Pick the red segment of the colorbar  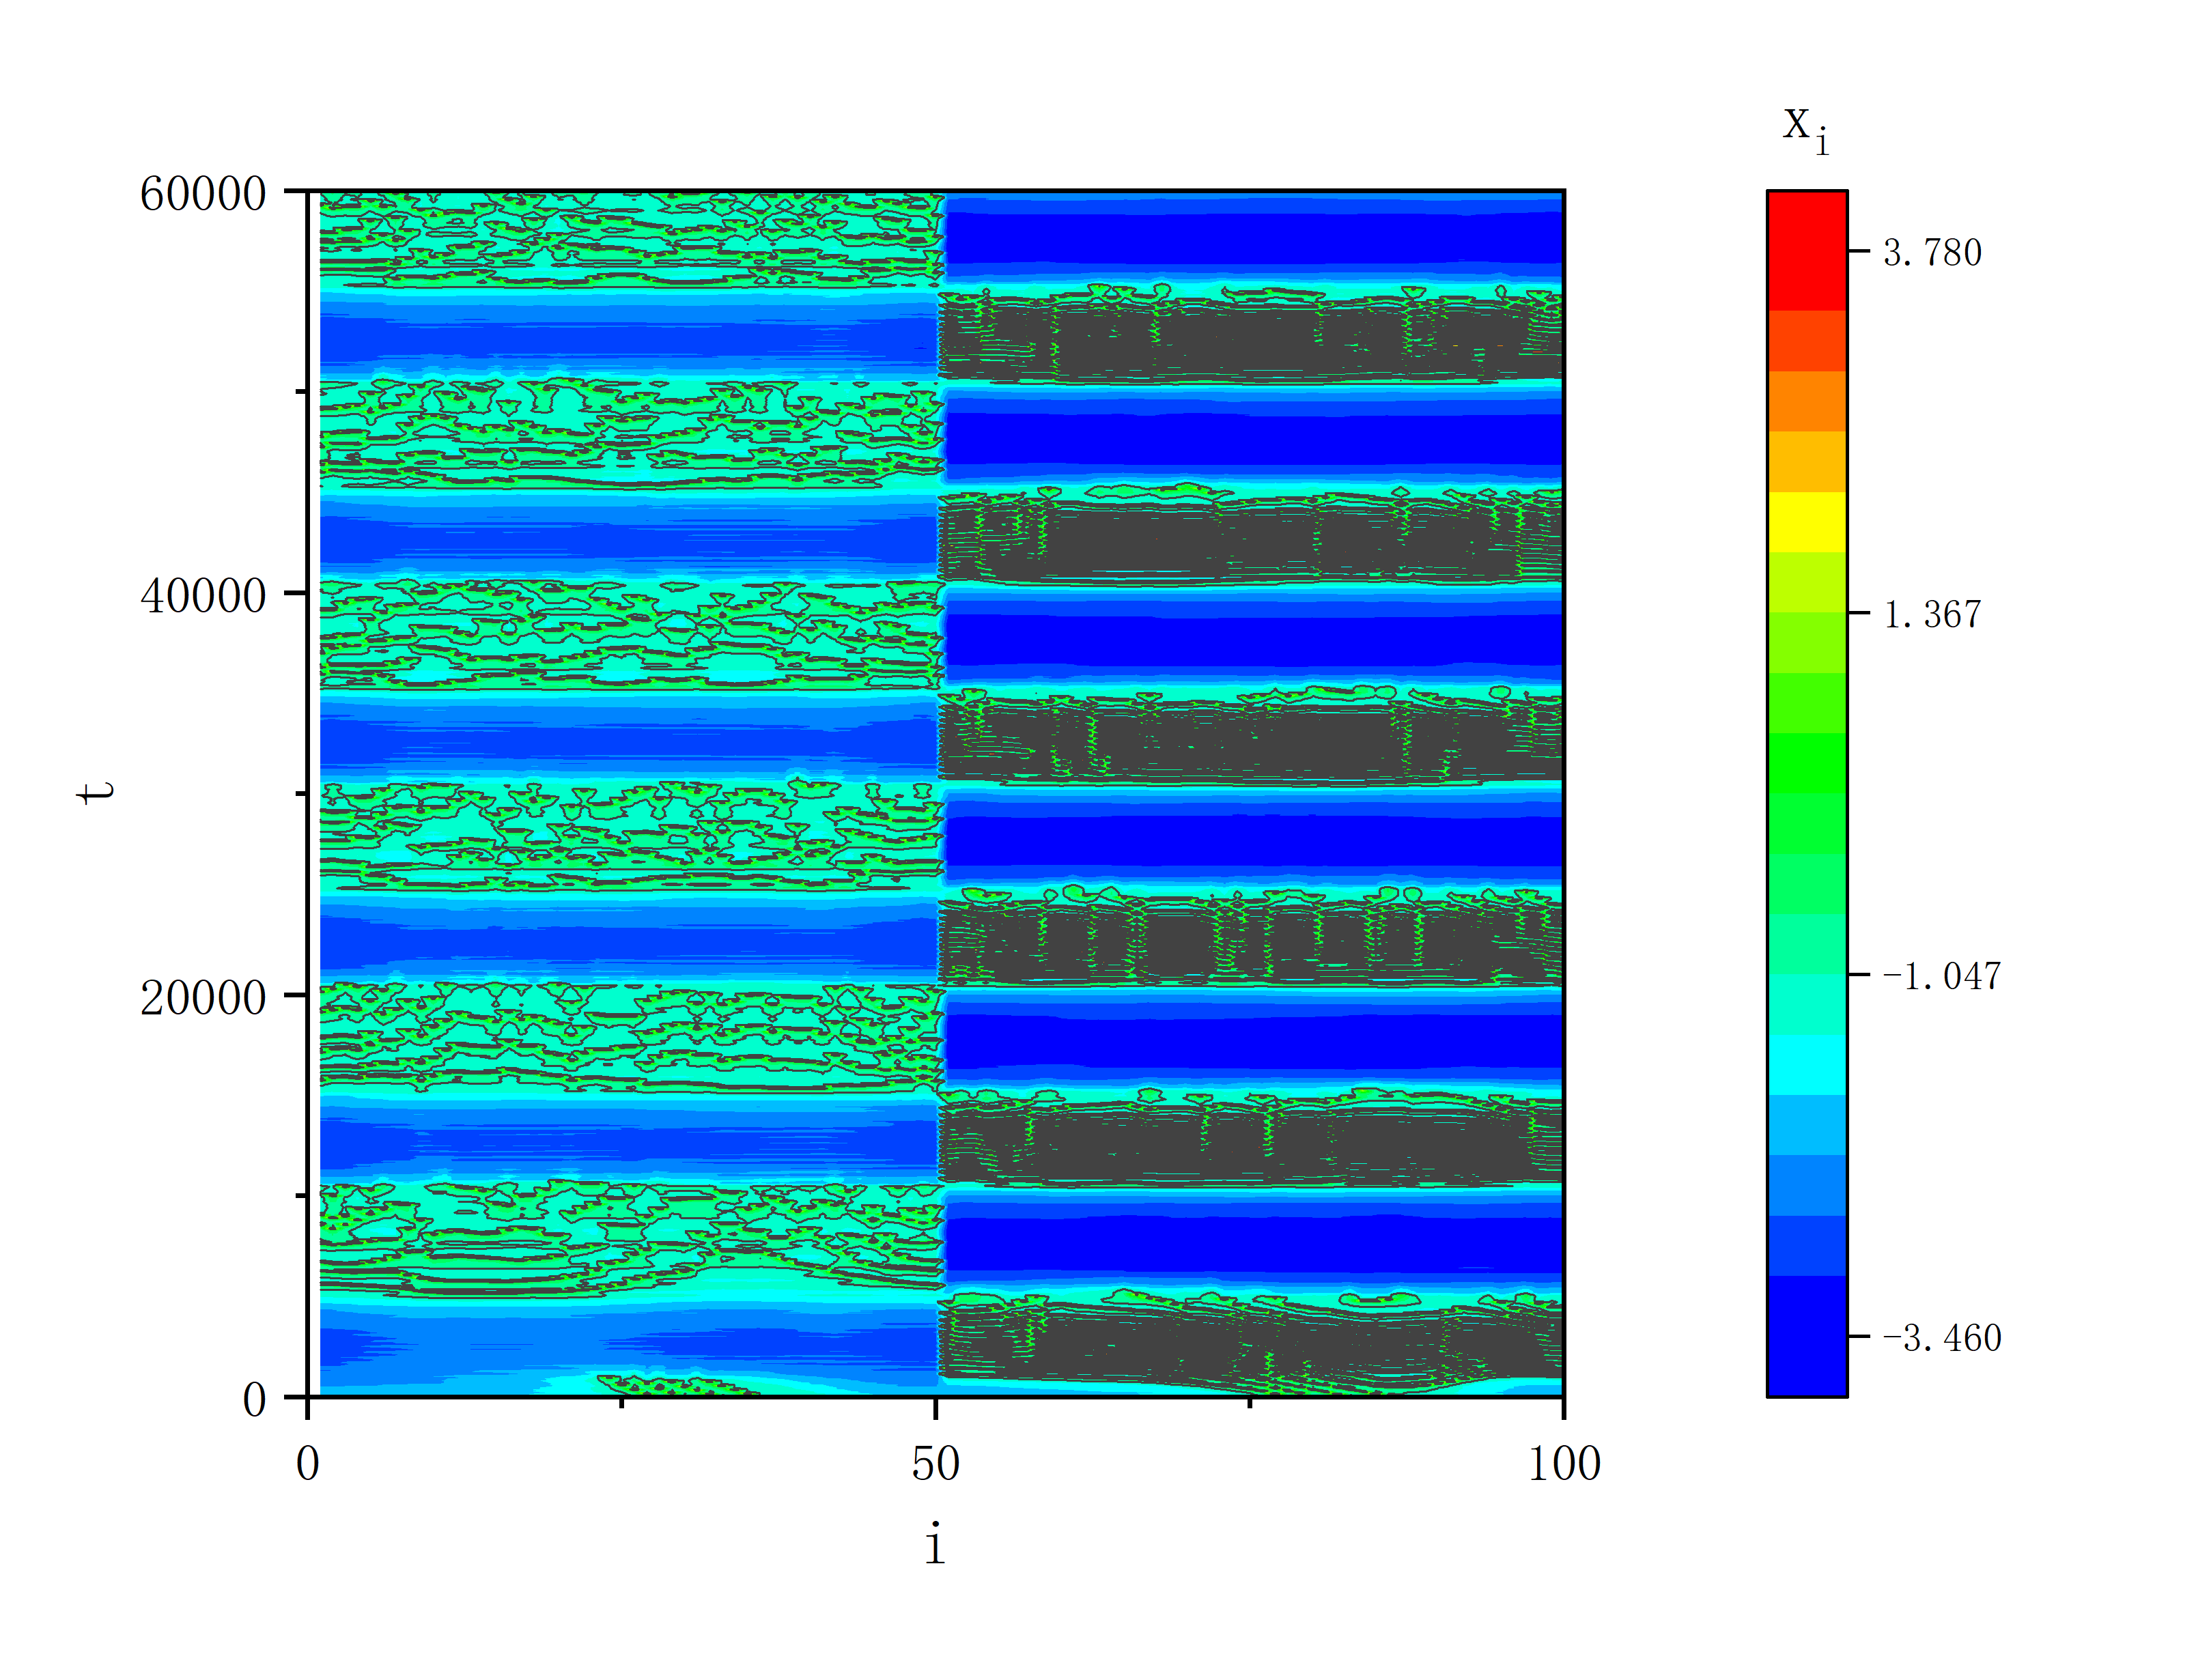(x=1807, y=251)
